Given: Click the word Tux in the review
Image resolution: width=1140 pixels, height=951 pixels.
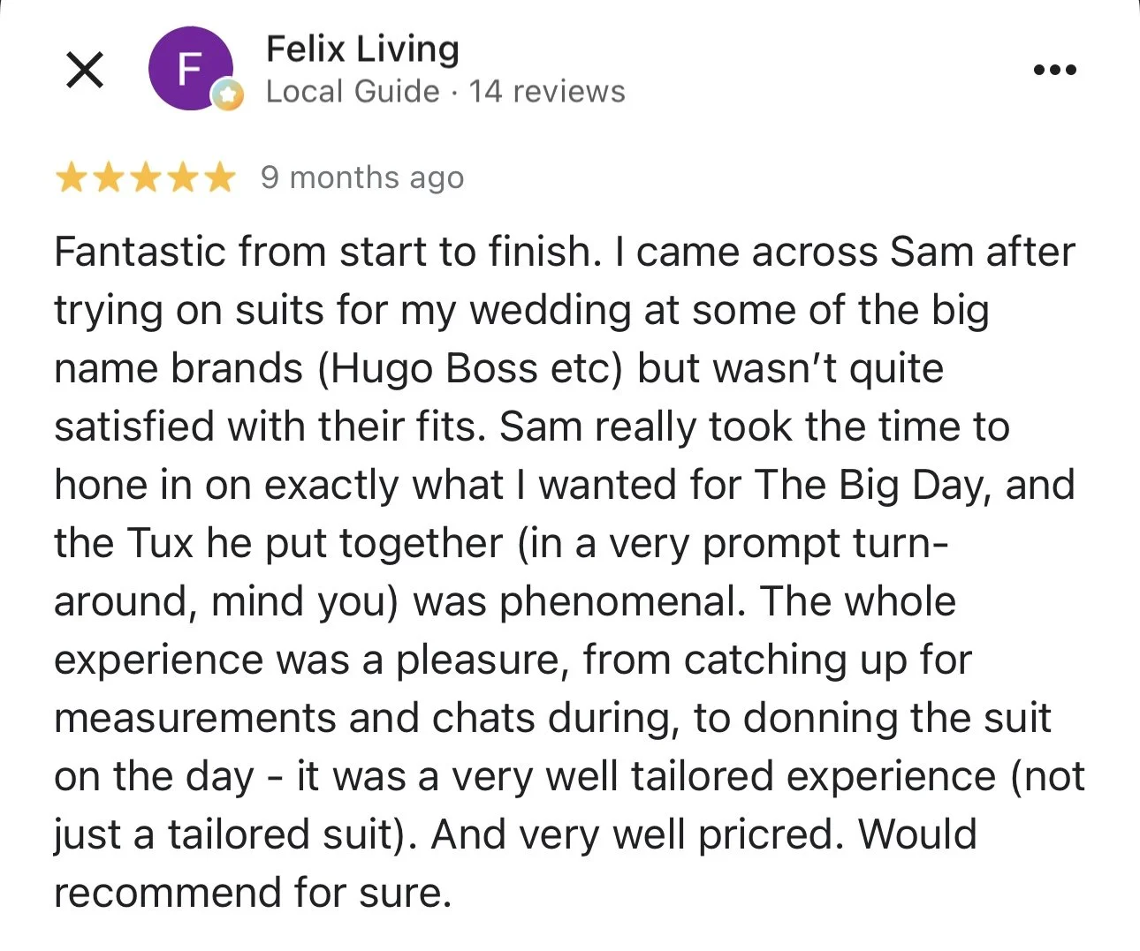Looking at the screenshot, I should point(160,543).
